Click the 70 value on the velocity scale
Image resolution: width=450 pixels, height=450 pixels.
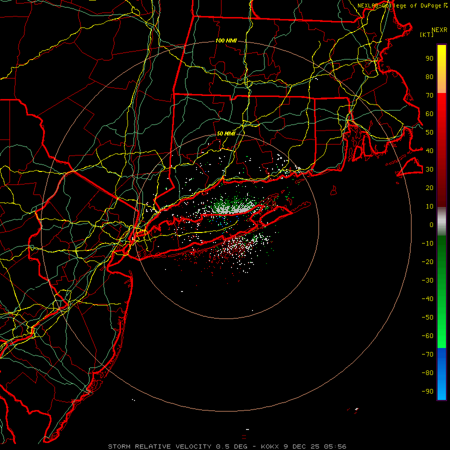[429, 95]
